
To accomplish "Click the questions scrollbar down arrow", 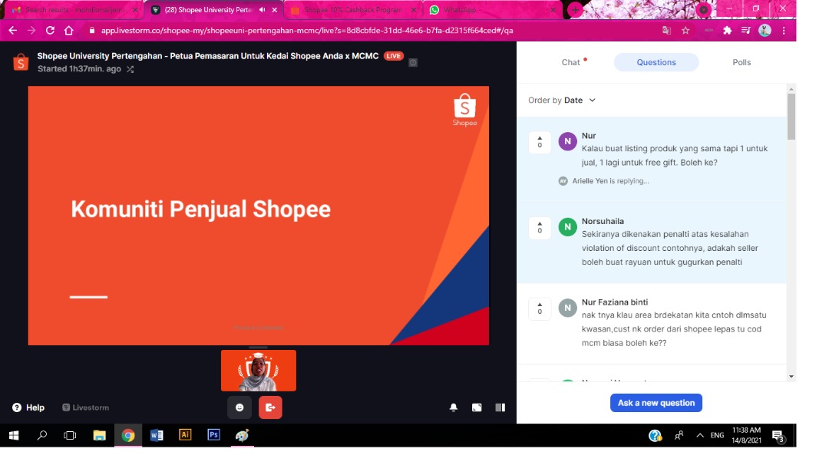I will point(791,376).
